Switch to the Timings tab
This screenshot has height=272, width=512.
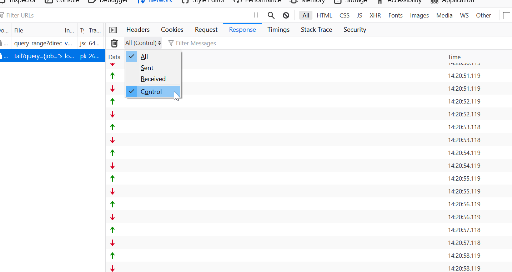point(278,30)
